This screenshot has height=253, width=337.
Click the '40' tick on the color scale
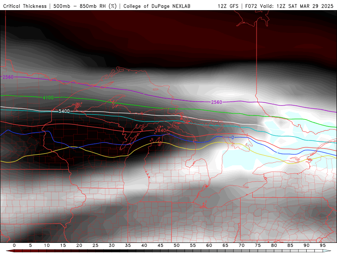(144, 245)
